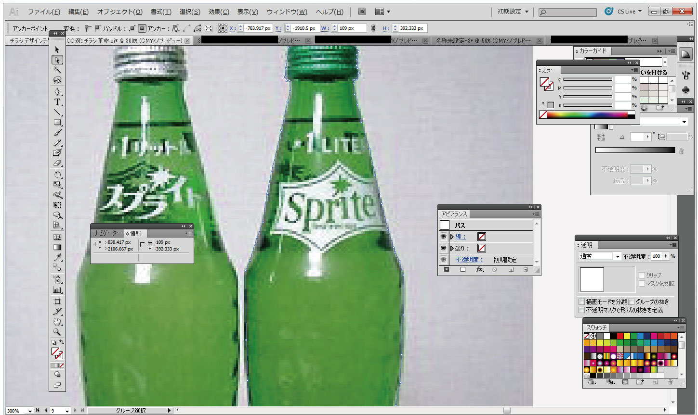Screen dimensions: 698x415
Task: Select the Mesh tool
Action: coord(57,237)
